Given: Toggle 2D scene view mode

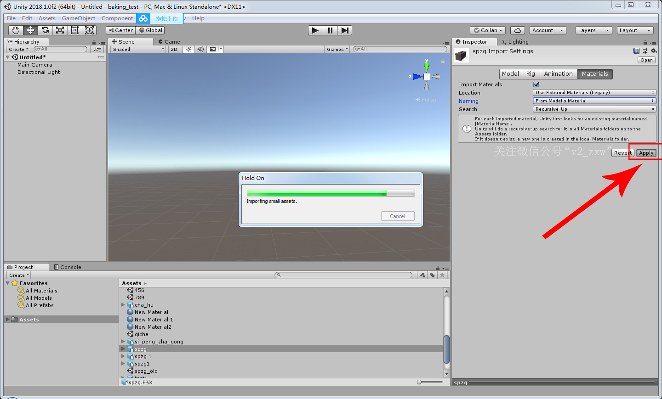Looking at the screenshot, I should pyautogui.click(x=174, y=49).
